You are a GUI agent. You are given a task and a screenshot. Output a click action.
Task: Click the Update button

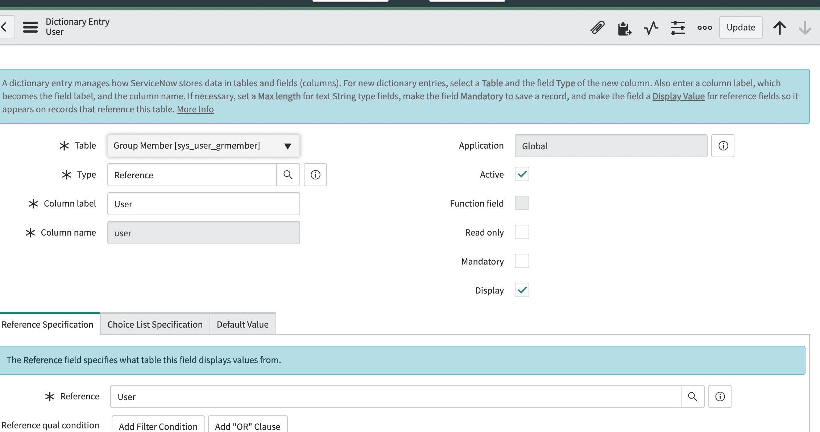(741, 27)
